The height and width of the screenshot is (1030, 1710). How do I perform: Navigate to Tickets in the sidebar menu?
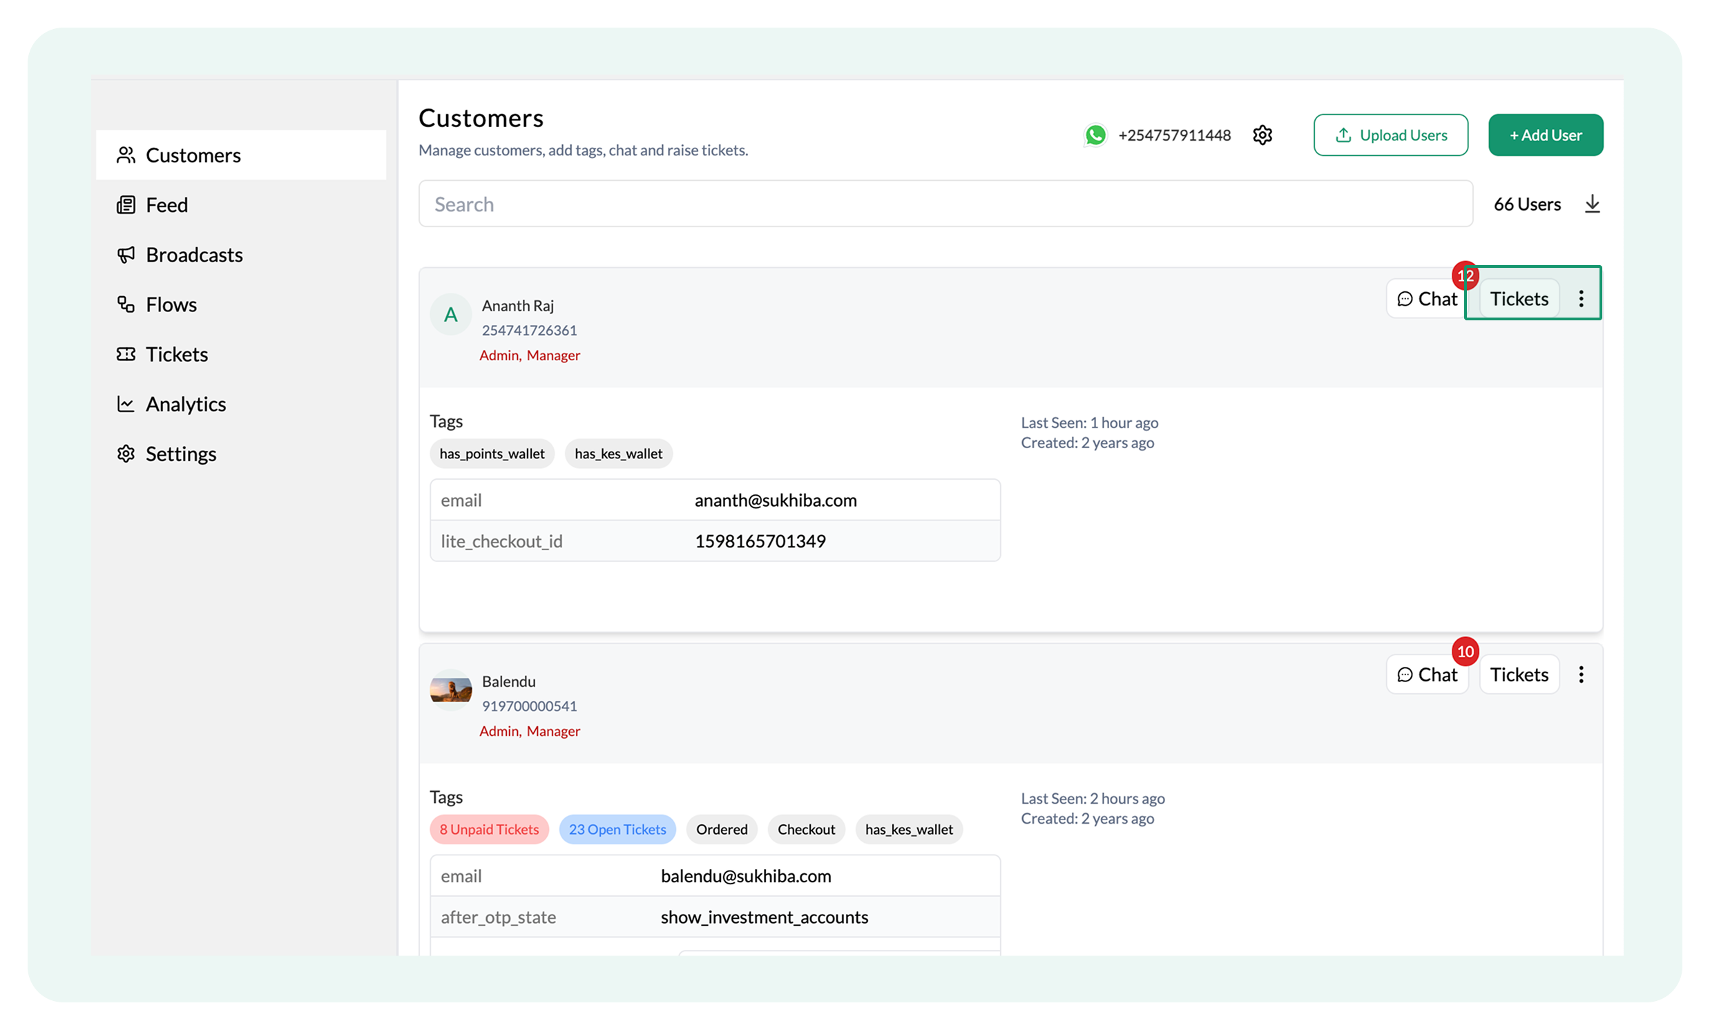pos(176,355)
